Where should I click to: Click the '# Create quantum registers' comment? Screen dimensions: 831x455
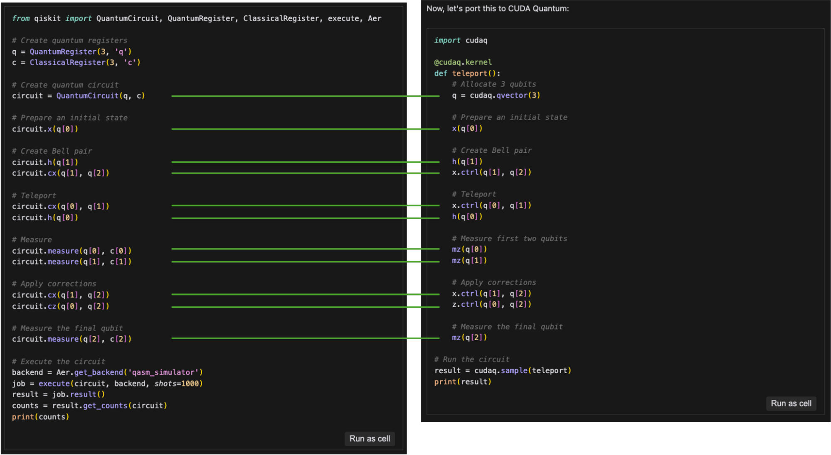69,40
